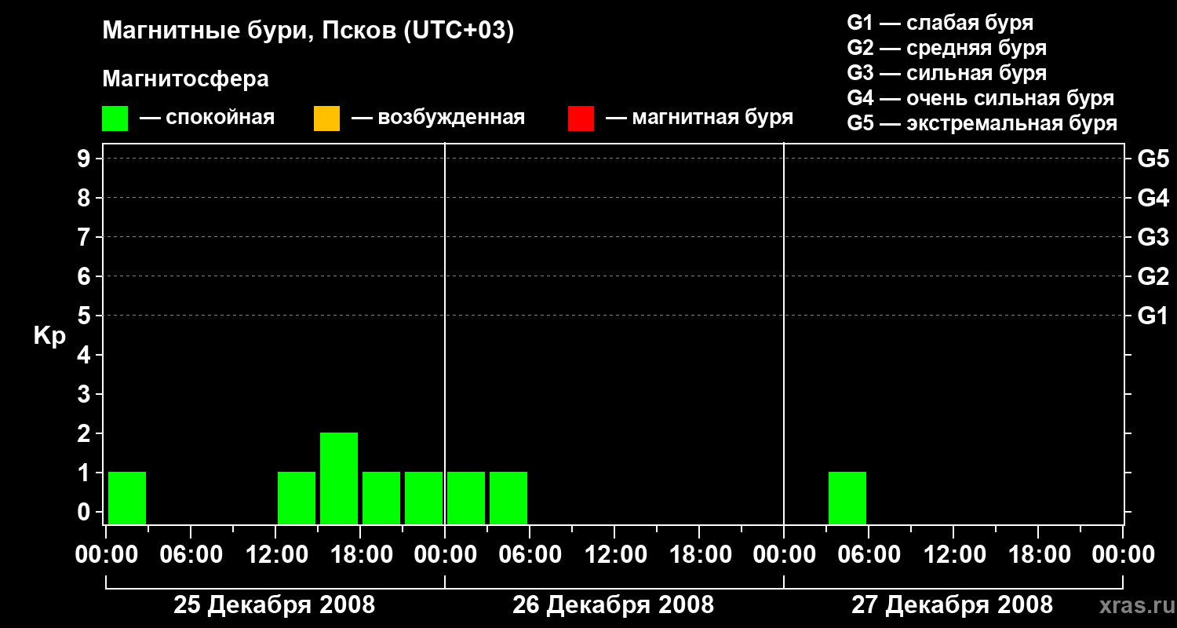
Task: Click the red 'магнитная буря' legend swatch
Action: pyautogui.click(x=581, y=119)
